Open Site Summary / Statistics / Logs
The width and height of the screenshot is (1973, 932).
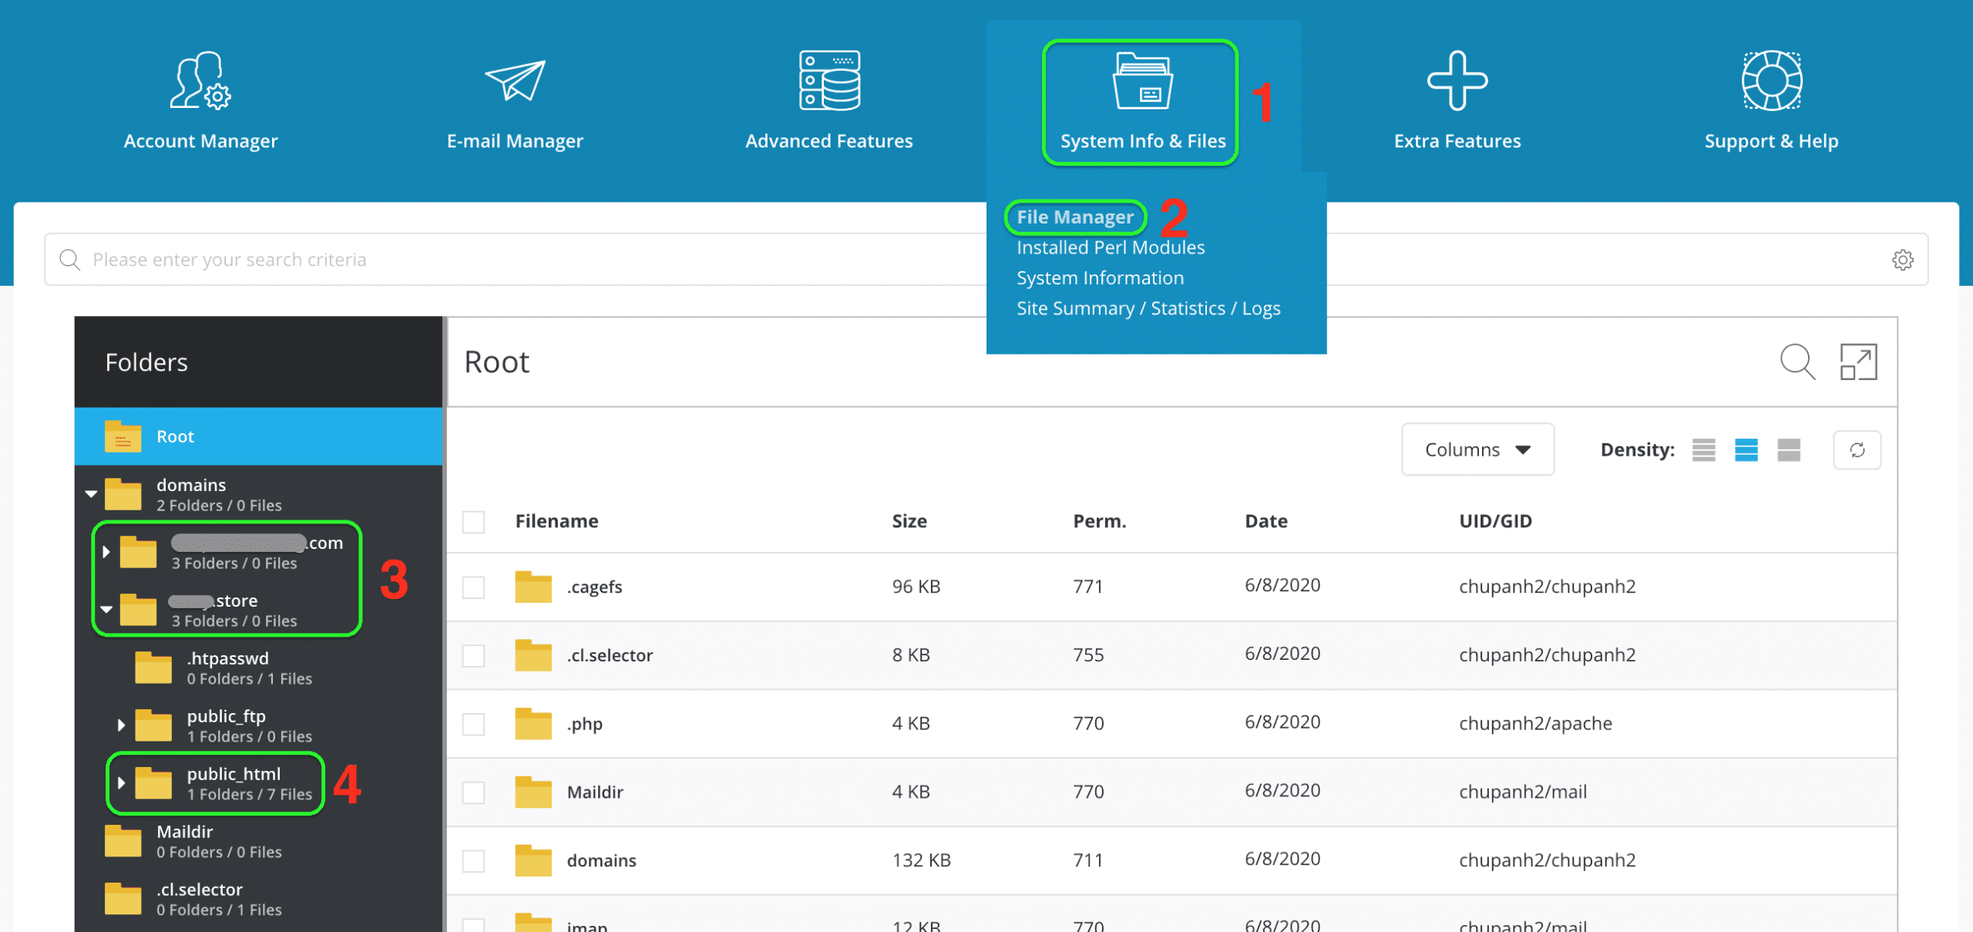pyautogui.click(x=1148, y=308)
